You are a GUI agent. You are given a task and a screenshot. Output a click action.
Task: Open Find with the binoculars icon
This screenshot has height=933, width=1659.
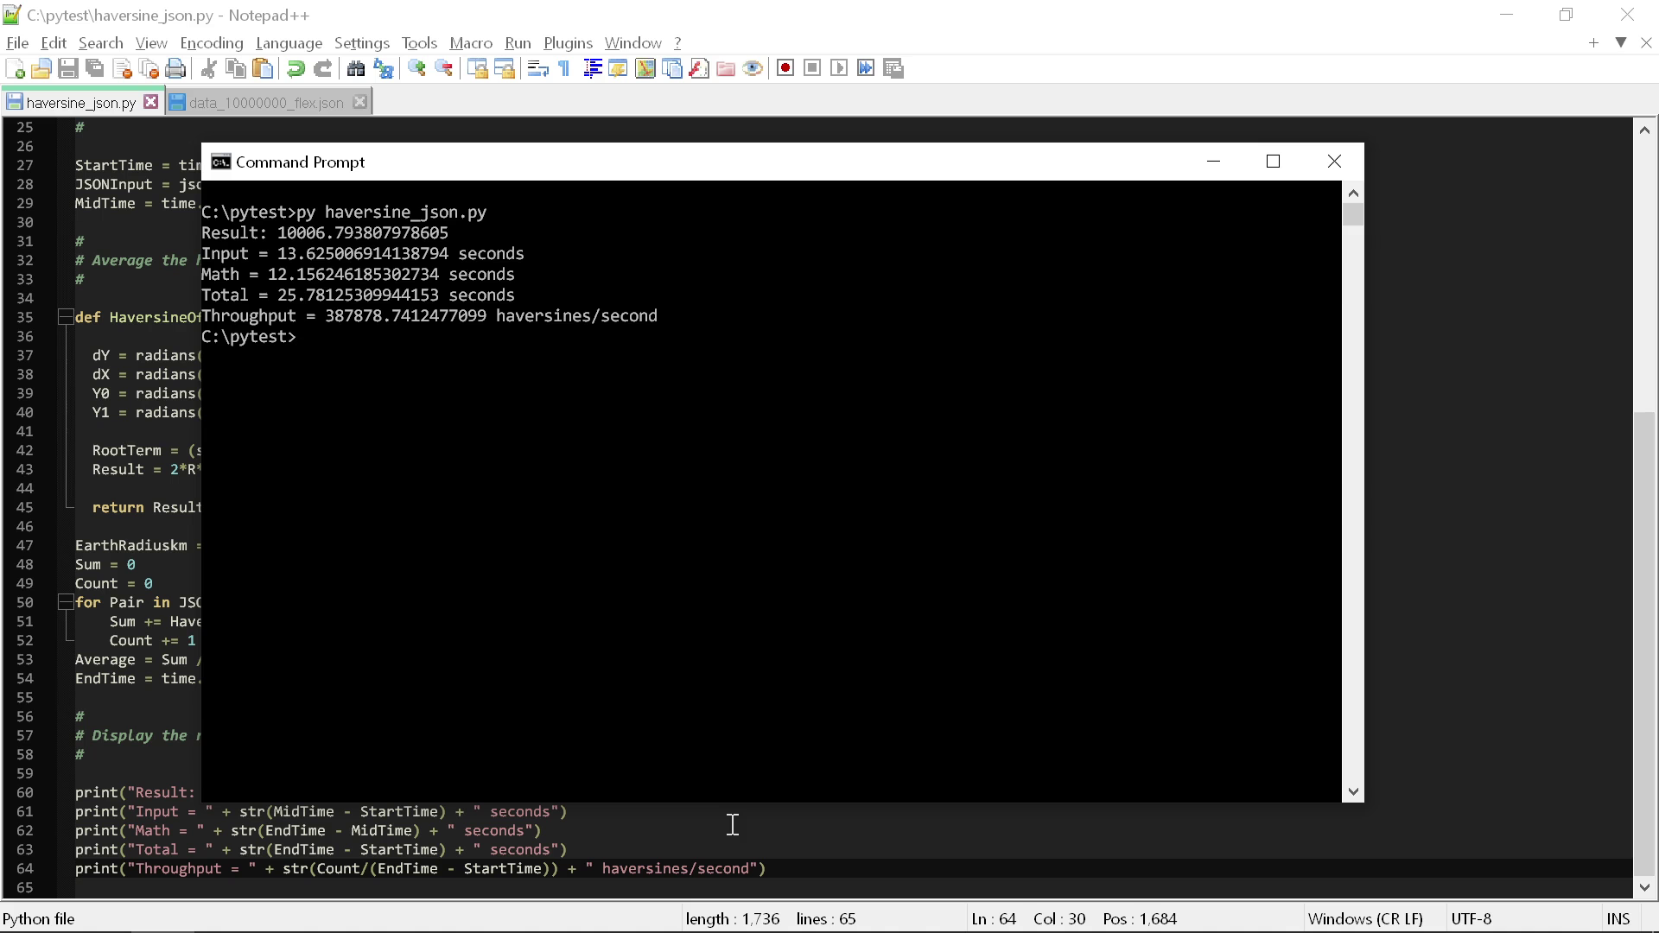click(355, 69)
